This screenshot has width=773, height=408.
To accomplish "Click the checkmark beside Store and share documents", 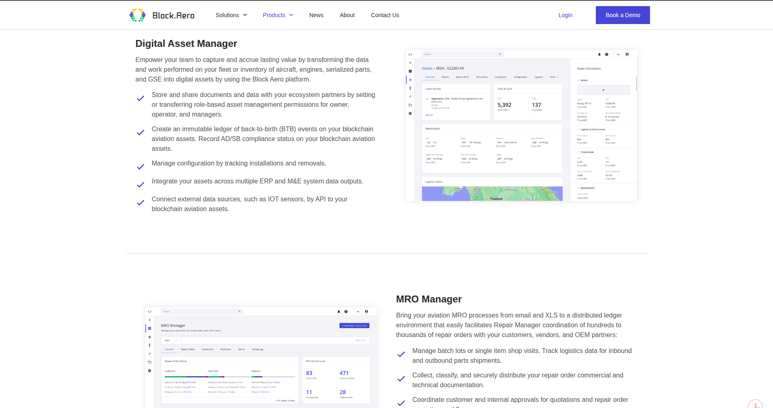I will [141, 98].
